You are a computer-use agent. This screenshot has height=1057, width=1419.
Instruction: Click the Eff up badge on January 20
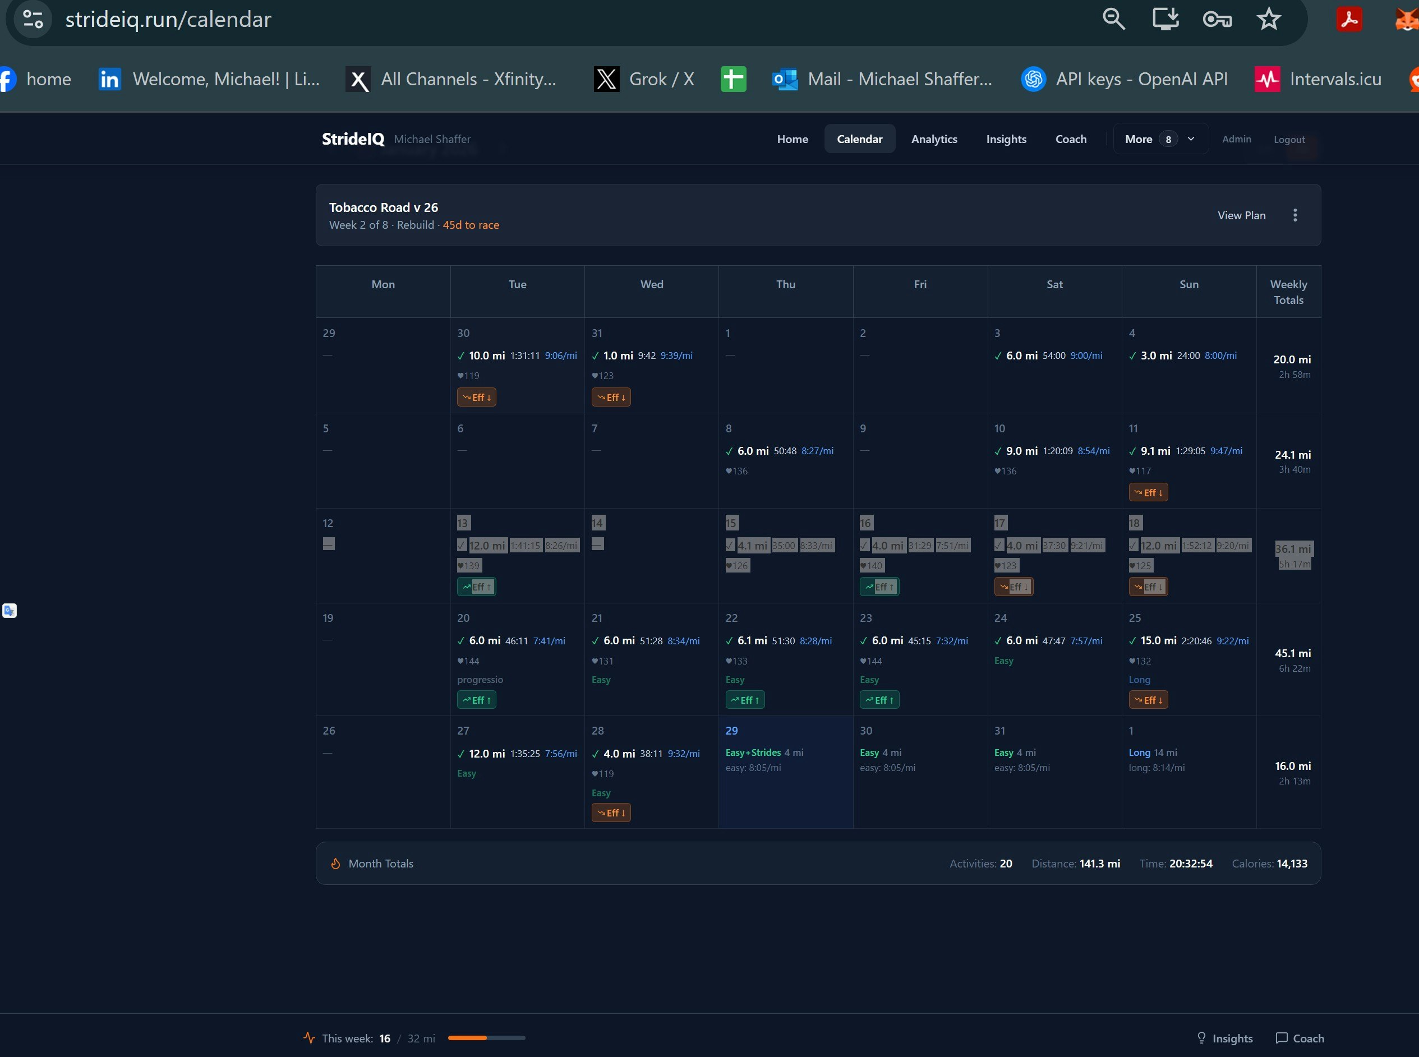tap(476, 700)
